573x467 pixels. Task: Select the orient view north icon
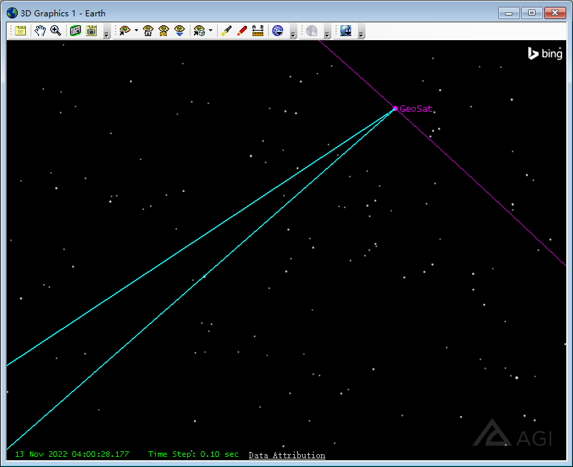pyautogui.click(x=163, y=31)
